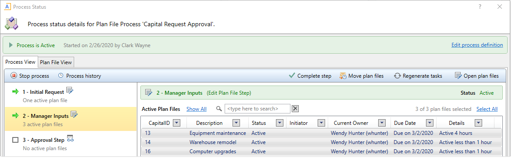Open the Due Date column filter dropdown
The image size is (512, 158).
tap(430, 123)
